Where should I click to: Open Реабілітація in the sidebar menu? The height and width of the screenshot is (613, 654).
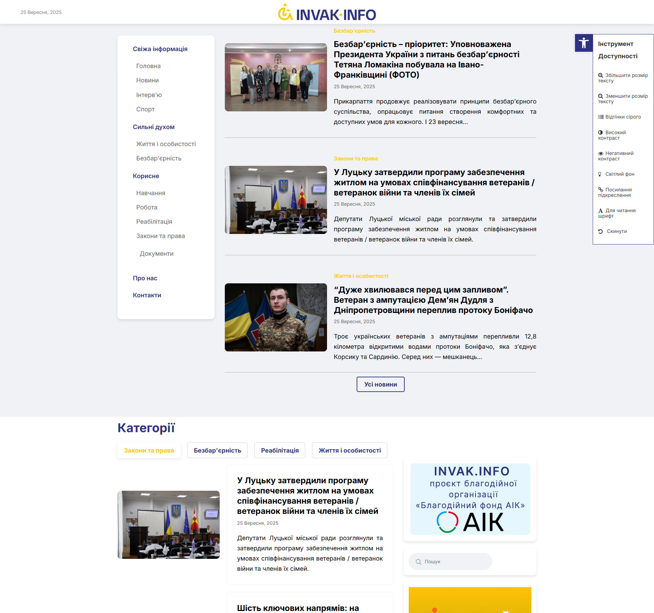(x=154, y=222)
